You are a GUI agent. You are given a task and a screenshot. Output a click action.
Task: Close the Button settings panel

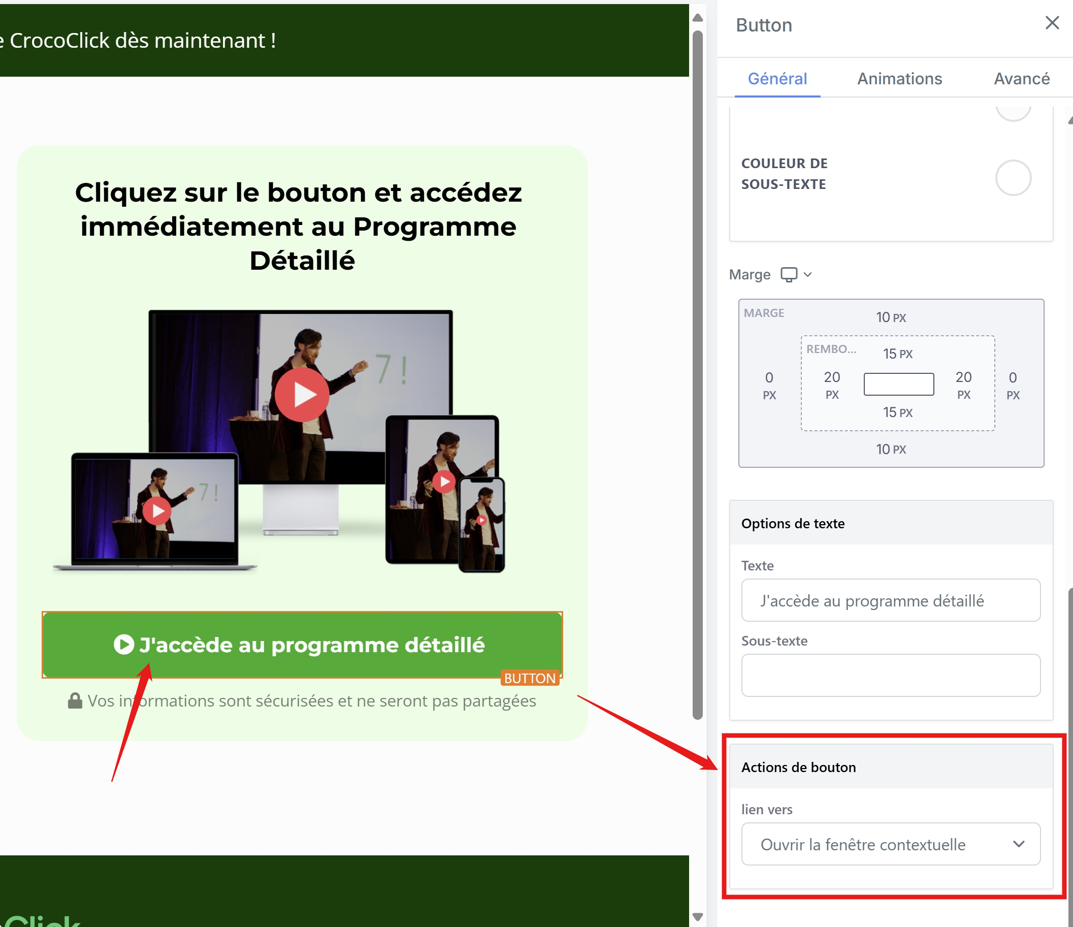(1052, 23)
